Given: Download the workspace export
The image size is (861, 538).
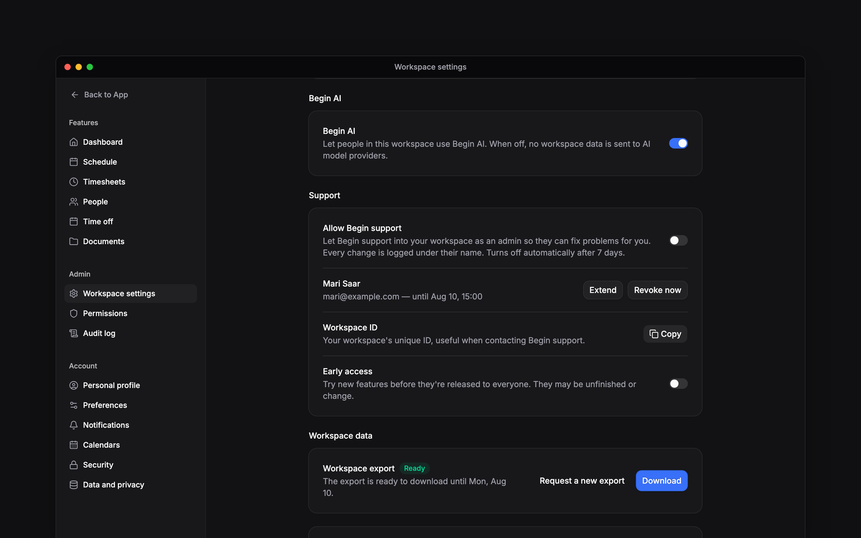Looking at the screenshot, I should click(x=662, y=481).
